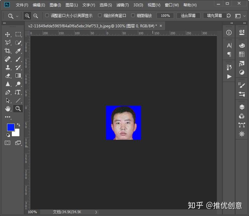
Task: Enable 细微缩放 checkbox
Action: coord(133,15)
